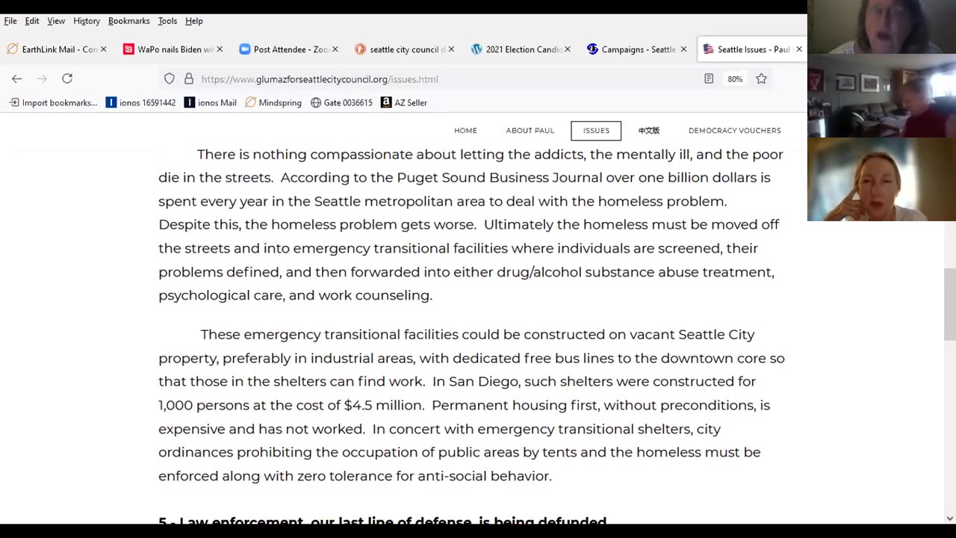
Task: Switch to the Post Attendee Zoom tab
Action: 288,49
